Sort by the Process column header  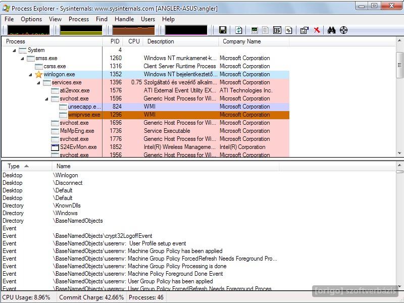pyautogui.click(x=52, y=41)
